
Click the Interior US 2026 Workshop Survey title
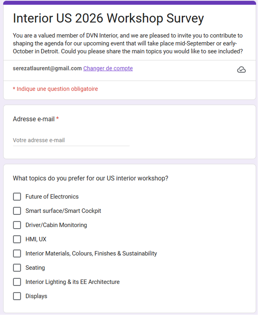pyautogui.click(x=108, y=18)
